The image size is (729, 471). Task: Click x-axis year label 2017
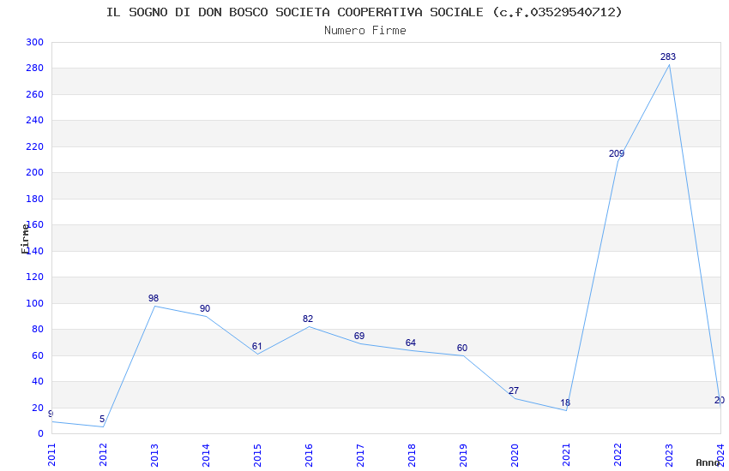coord(360,455)
